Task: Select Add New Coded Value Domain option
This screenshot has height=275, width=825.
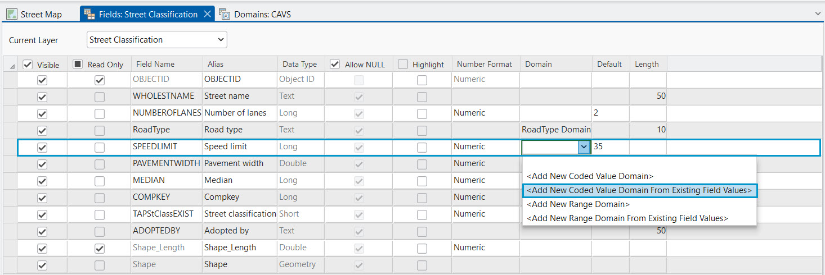Action: coord(590,176)
